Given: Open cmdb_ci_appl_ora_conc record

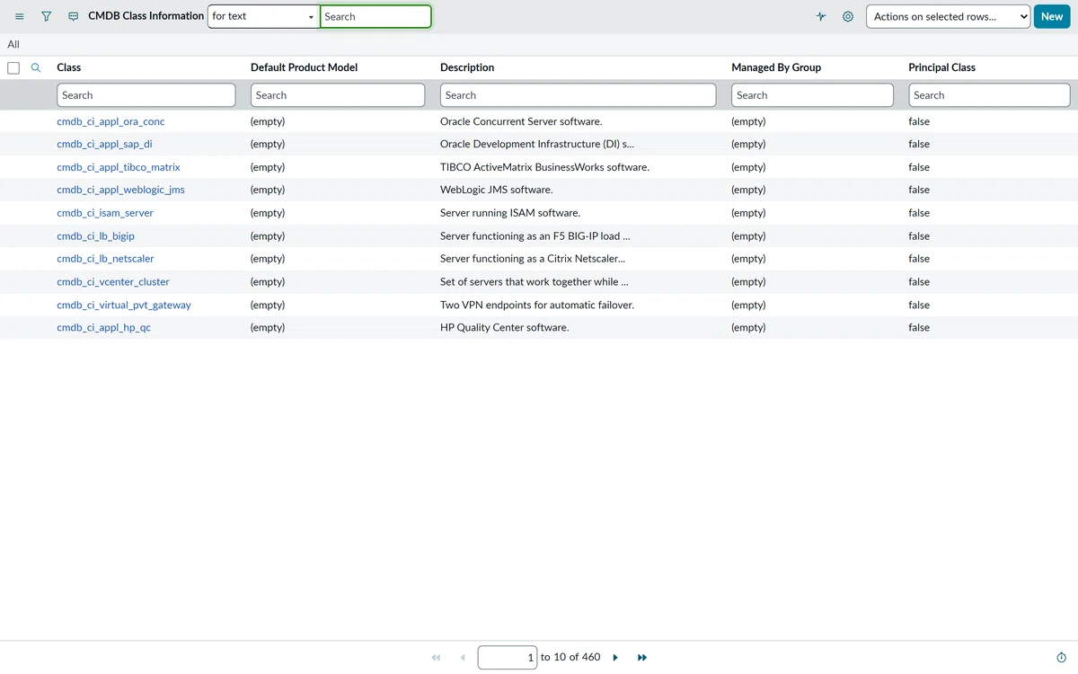Looking at the screenshot, I should [110, 121].
